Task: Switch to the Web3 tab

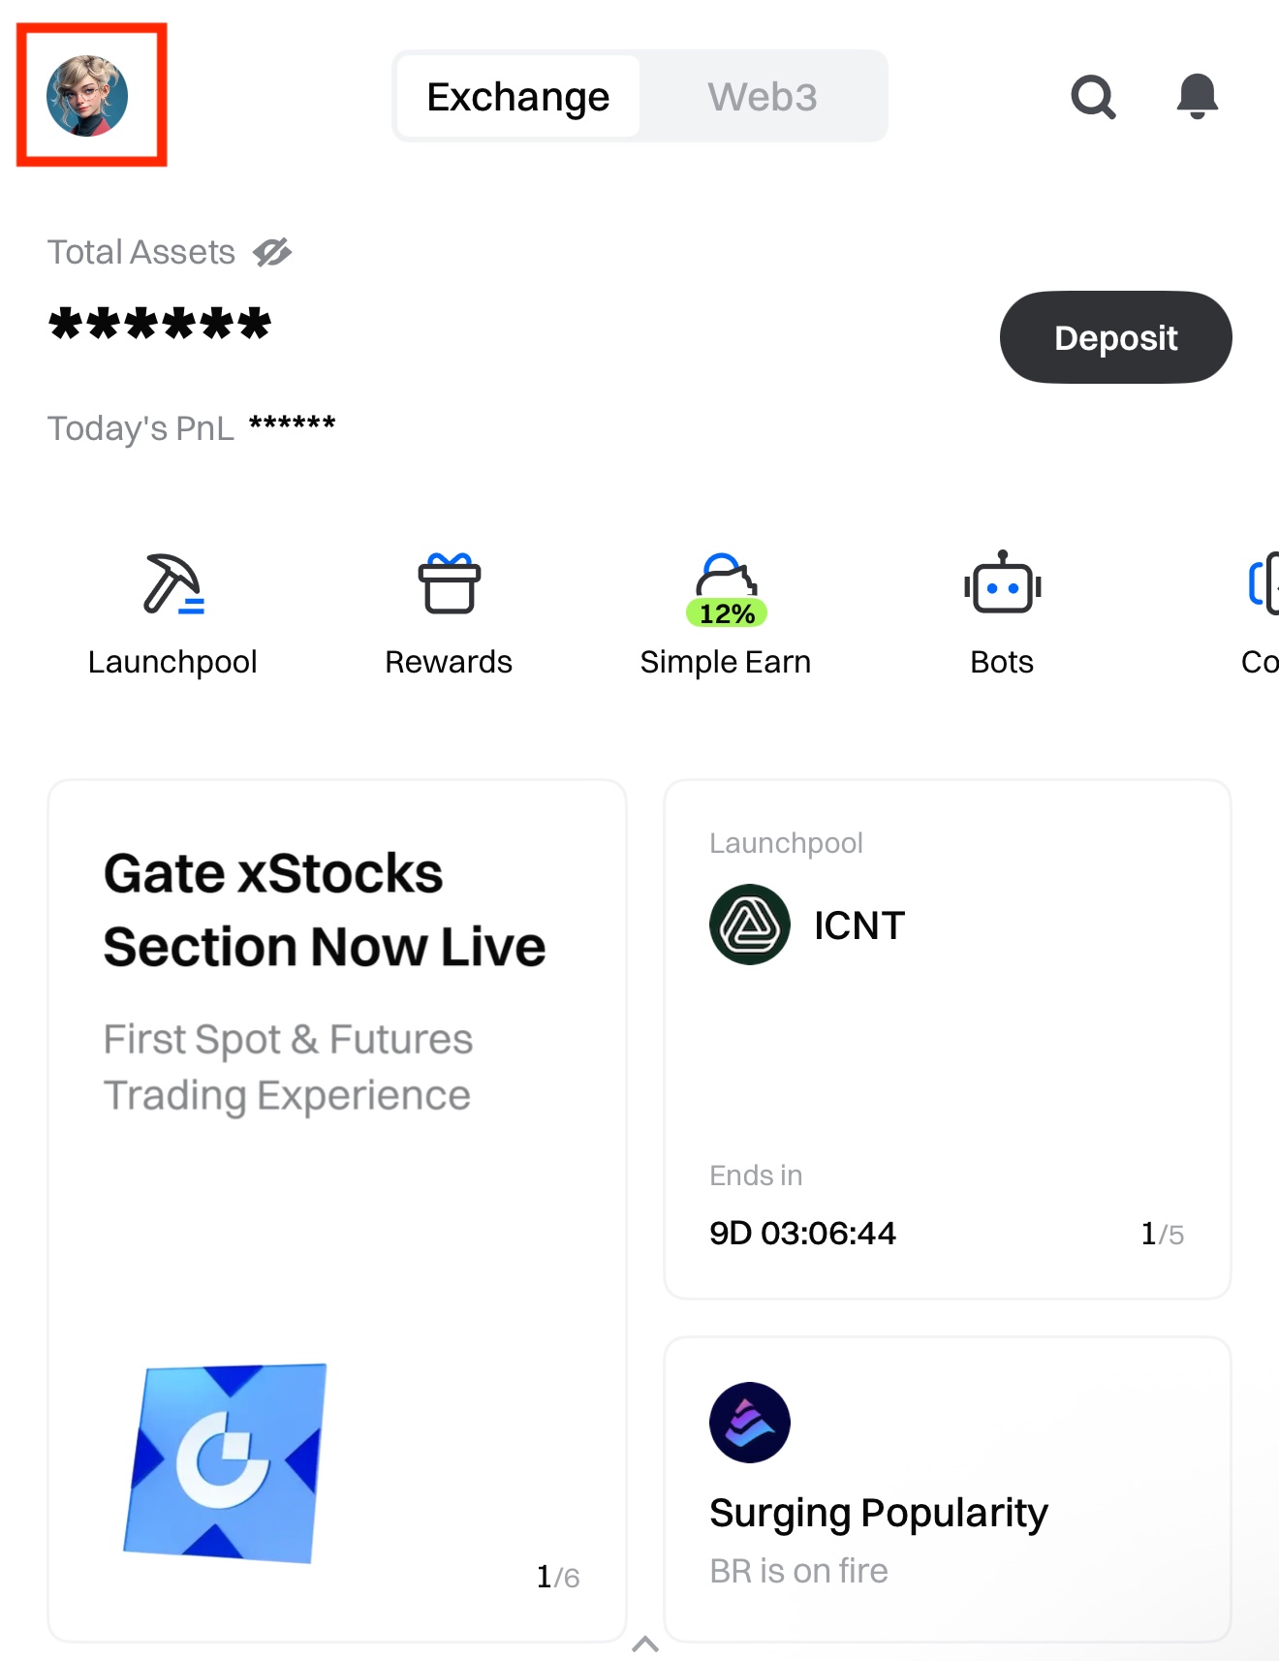Action: (x=763, y=97)
